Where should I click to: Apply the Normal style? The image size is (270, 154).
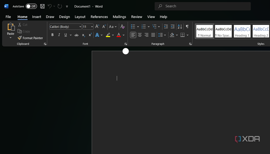[205, 31]
